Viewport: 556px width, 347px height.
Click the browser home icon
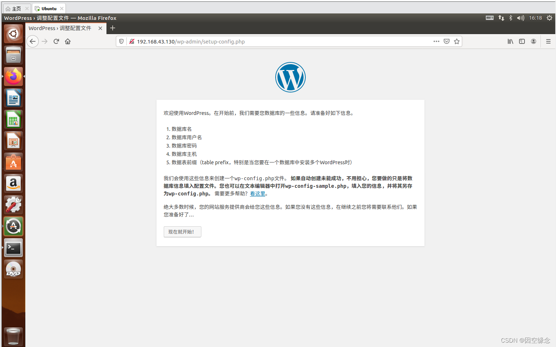tap(67, 41)
